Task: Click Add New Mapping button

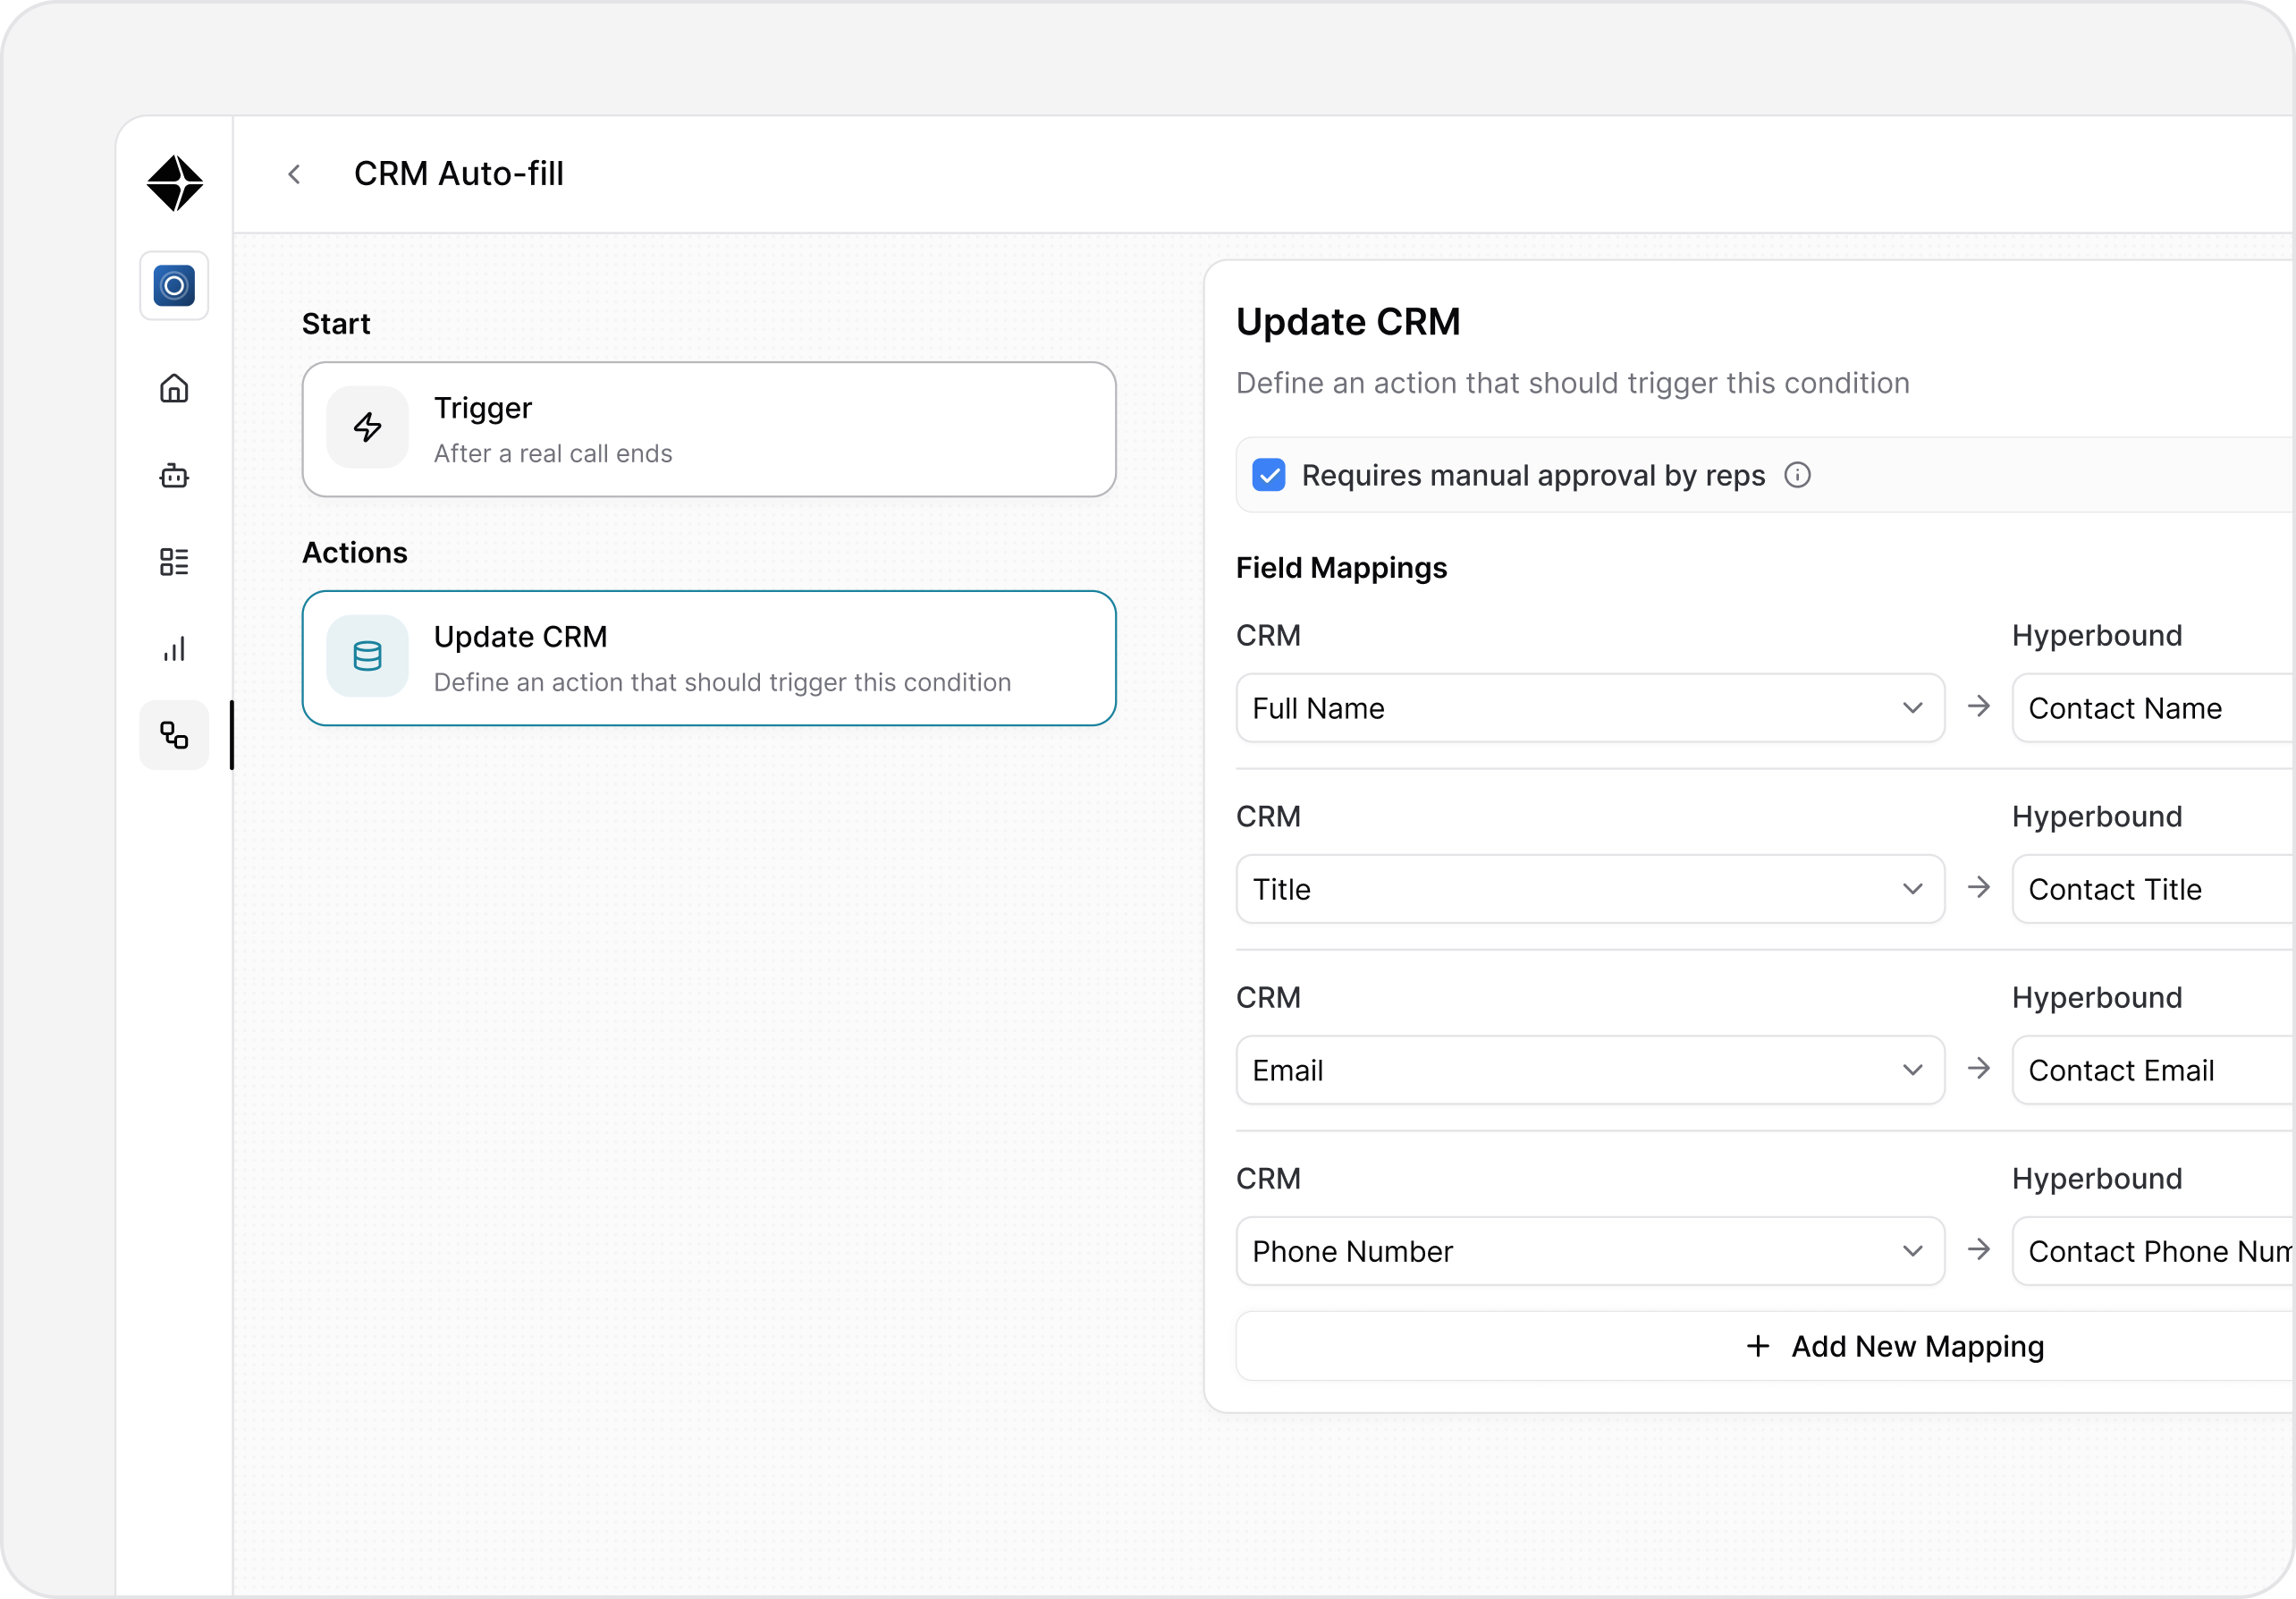Action: pyautogui.click(x=1894, y=1346)
